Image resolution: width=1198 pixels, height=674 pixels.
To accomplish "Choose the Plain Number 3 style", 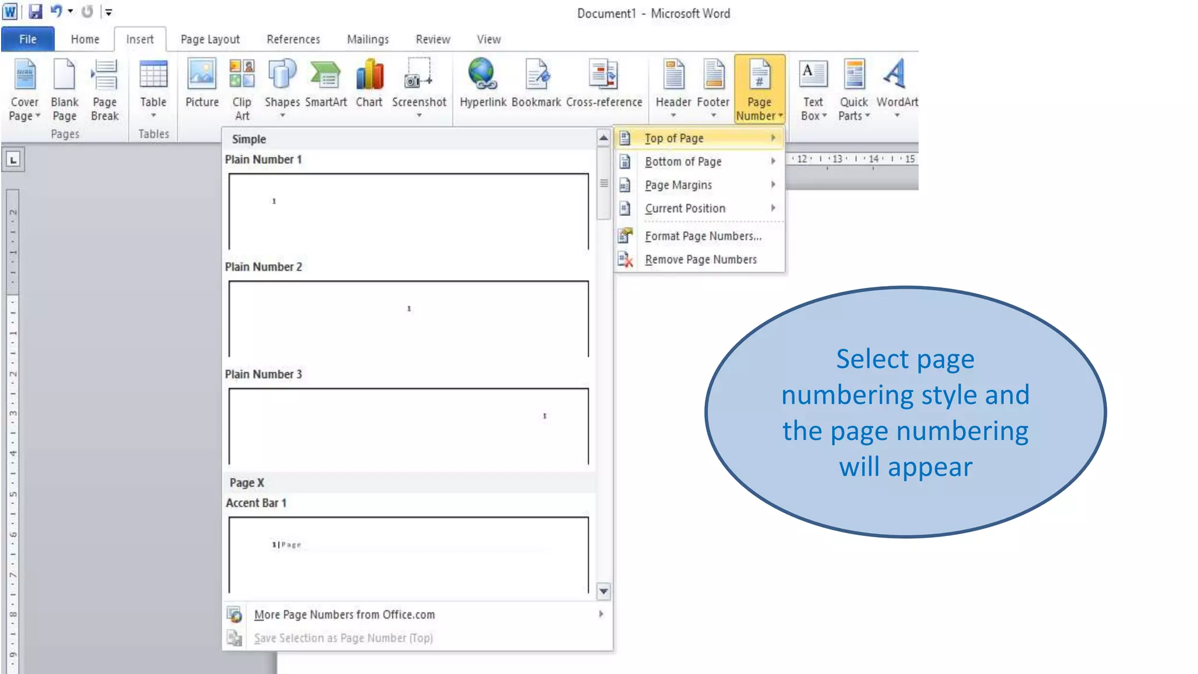I will coord(408,418).
